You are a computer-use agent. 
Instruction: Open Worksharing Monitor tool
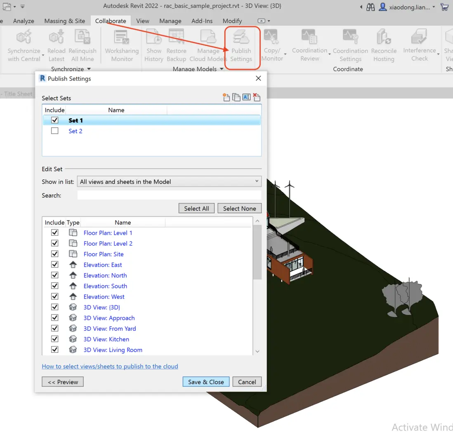pos(122,38)
